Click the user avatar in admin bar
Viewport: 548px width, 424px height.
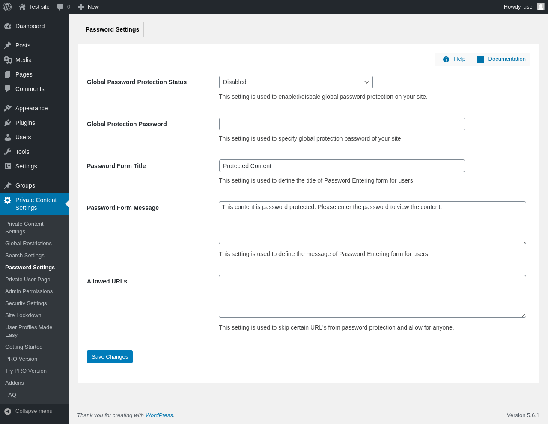pyautogui.click(x=541, y=6)
